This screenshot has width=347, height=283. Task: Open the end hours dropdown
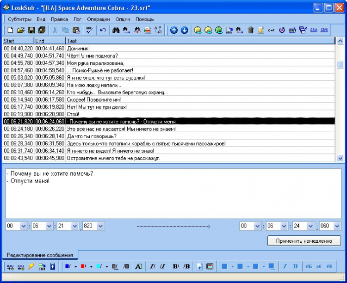(257, 226)
